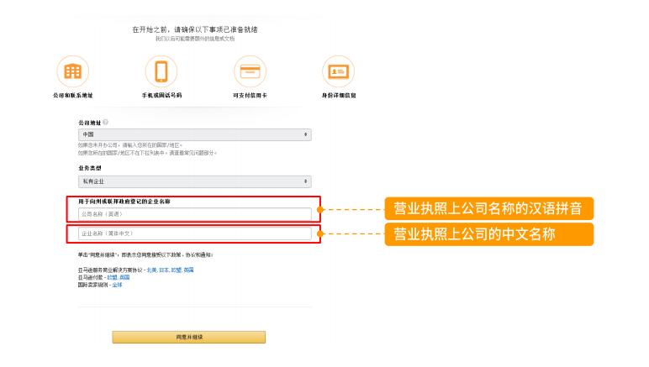Viewport: 649px width, 367px height.
Task: Click the 用于向州或联邦政府登记的企业名称 field label
Action: (x=124, y=202)
